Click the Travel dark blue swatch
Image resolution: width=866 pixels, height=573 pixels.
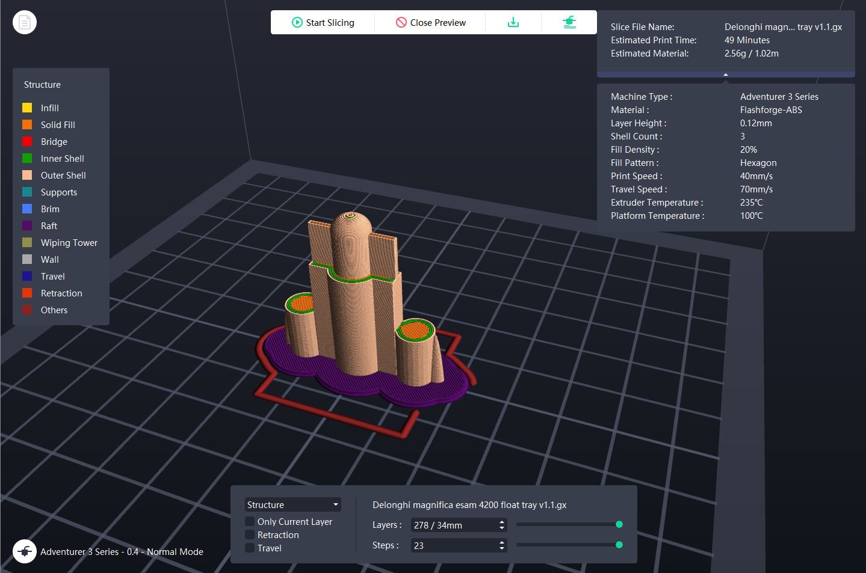pyautogui.click(x=27, y=276)
